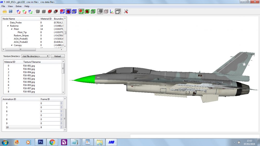Save the file with floppy disk icon
Viewport: 260px width, 146px height.
(x=11, y=11)
